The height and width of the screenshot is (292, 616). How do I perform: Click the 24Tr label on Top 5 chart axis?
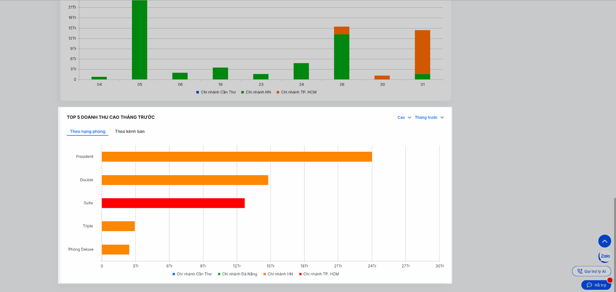(372, 266)
